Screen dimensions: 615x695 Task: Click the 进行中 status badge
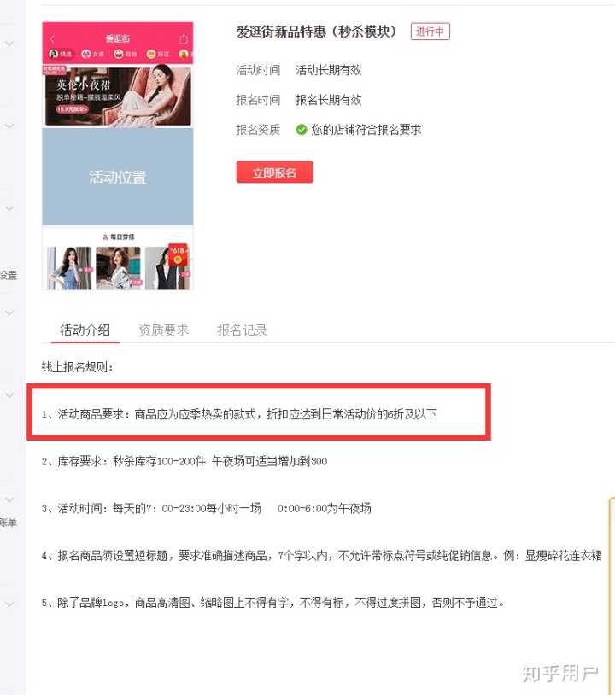(430, 32)
